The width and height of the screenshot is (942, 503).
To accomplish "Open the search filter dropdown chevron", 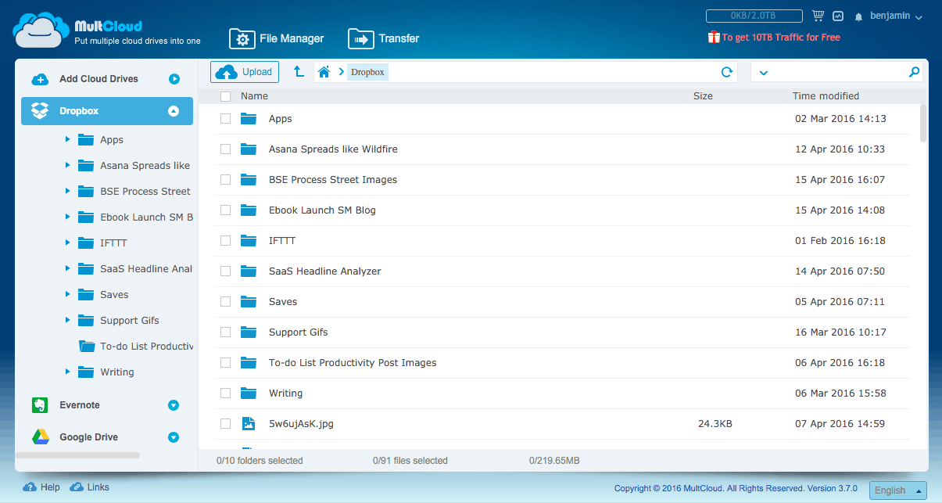I will (763, 73).
